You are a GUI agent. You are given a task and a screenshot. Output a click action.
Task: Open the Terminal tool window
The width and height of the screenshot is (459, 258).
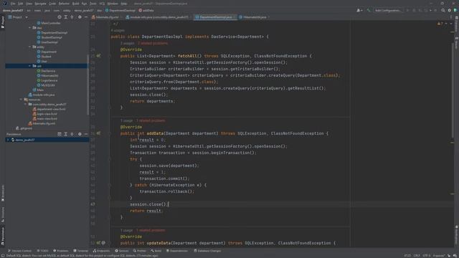coord(80,251)
